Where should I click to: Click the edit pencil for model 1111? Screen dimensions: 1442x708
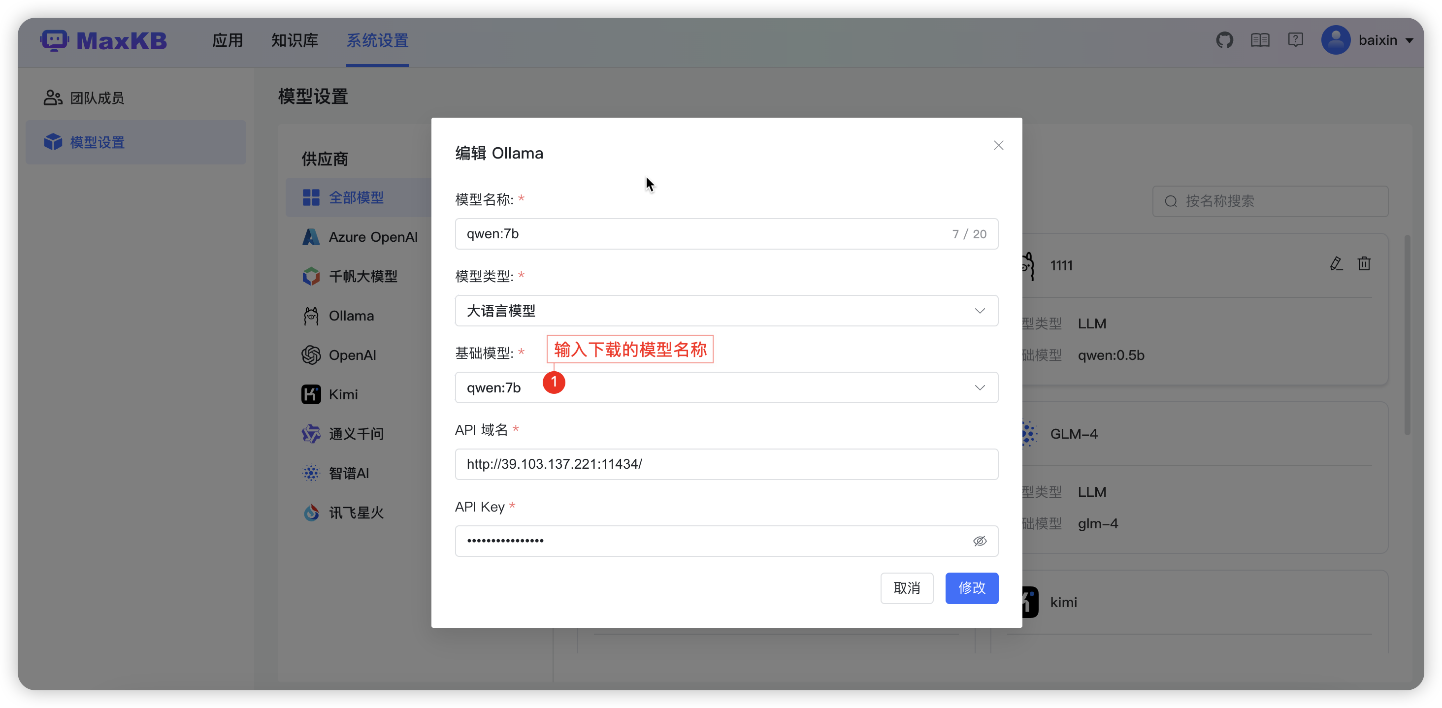click(x=1337, y=263)
